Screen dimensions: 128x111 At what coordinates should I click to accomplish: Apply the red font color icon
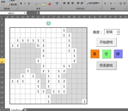50,4
